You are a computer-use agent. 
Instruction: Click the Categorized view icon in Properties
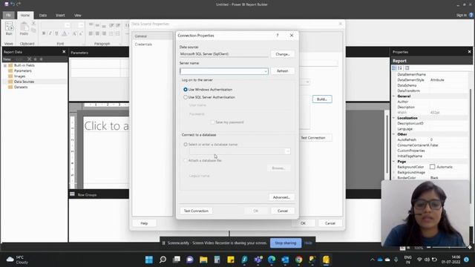(x=394, y=68)
